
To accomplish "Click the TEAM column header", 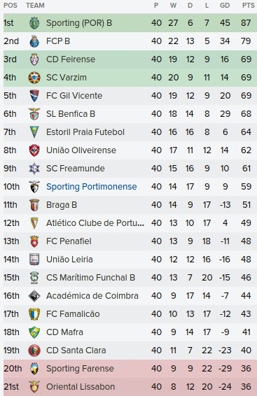I will click(x=35, y=6).
